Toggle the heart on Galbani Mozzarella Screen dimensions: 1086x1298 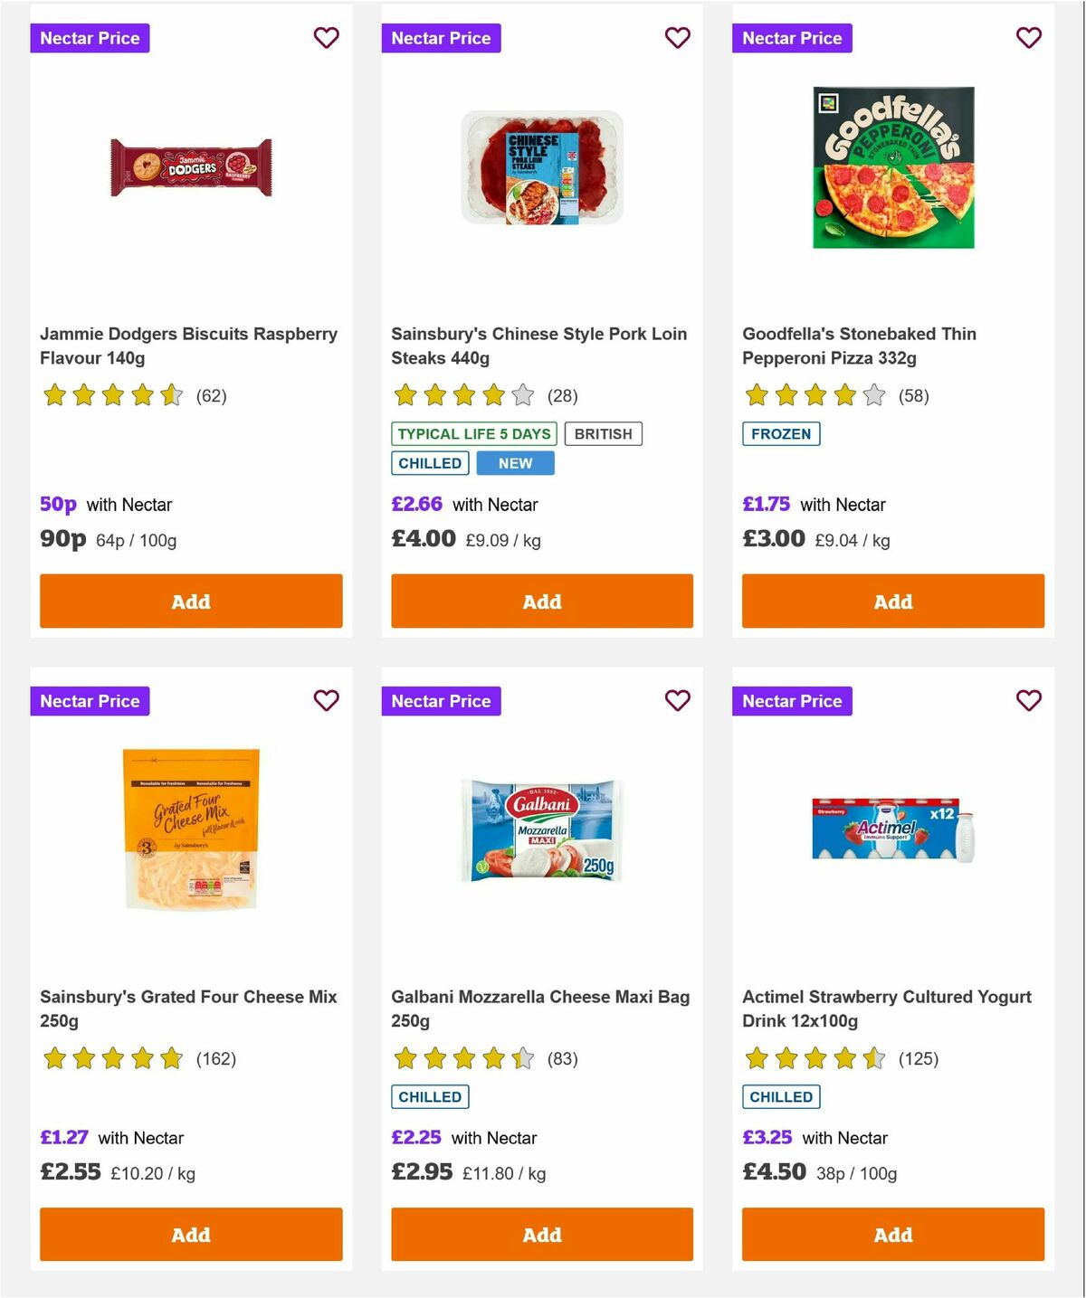click(677, 700)
